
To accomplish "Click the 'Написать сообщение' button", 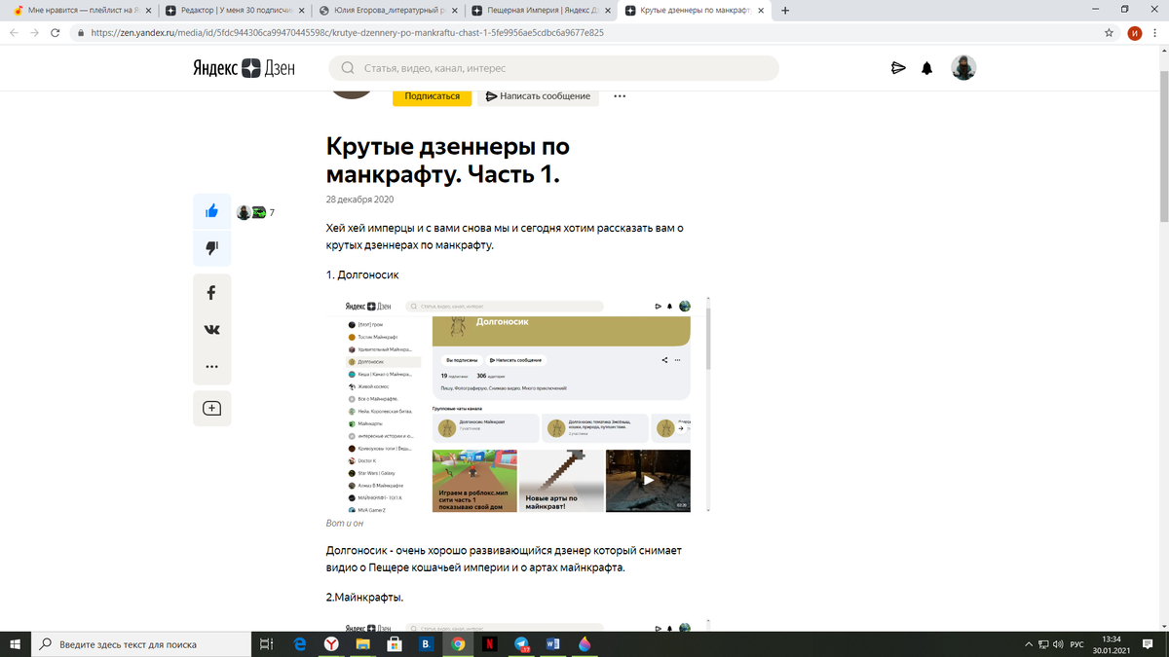I will pyautogui.click(x=538, y=96).
